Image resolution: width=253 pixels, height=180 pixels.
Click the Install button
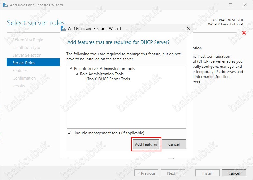(207, 173)
